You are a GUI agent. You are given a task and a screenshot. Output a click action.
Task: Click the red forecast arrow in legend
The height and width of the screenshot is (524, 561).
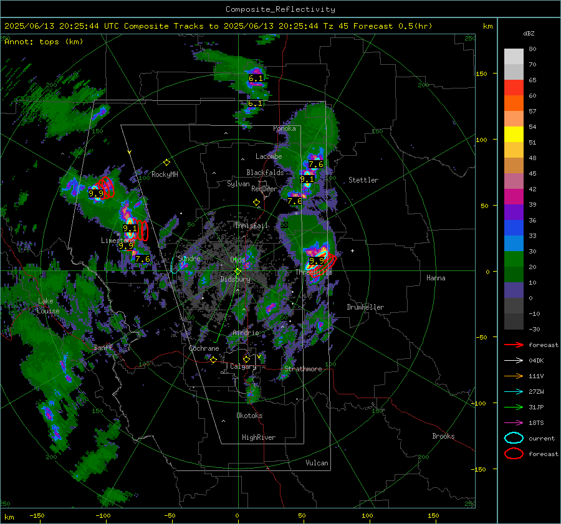point(514,345)
